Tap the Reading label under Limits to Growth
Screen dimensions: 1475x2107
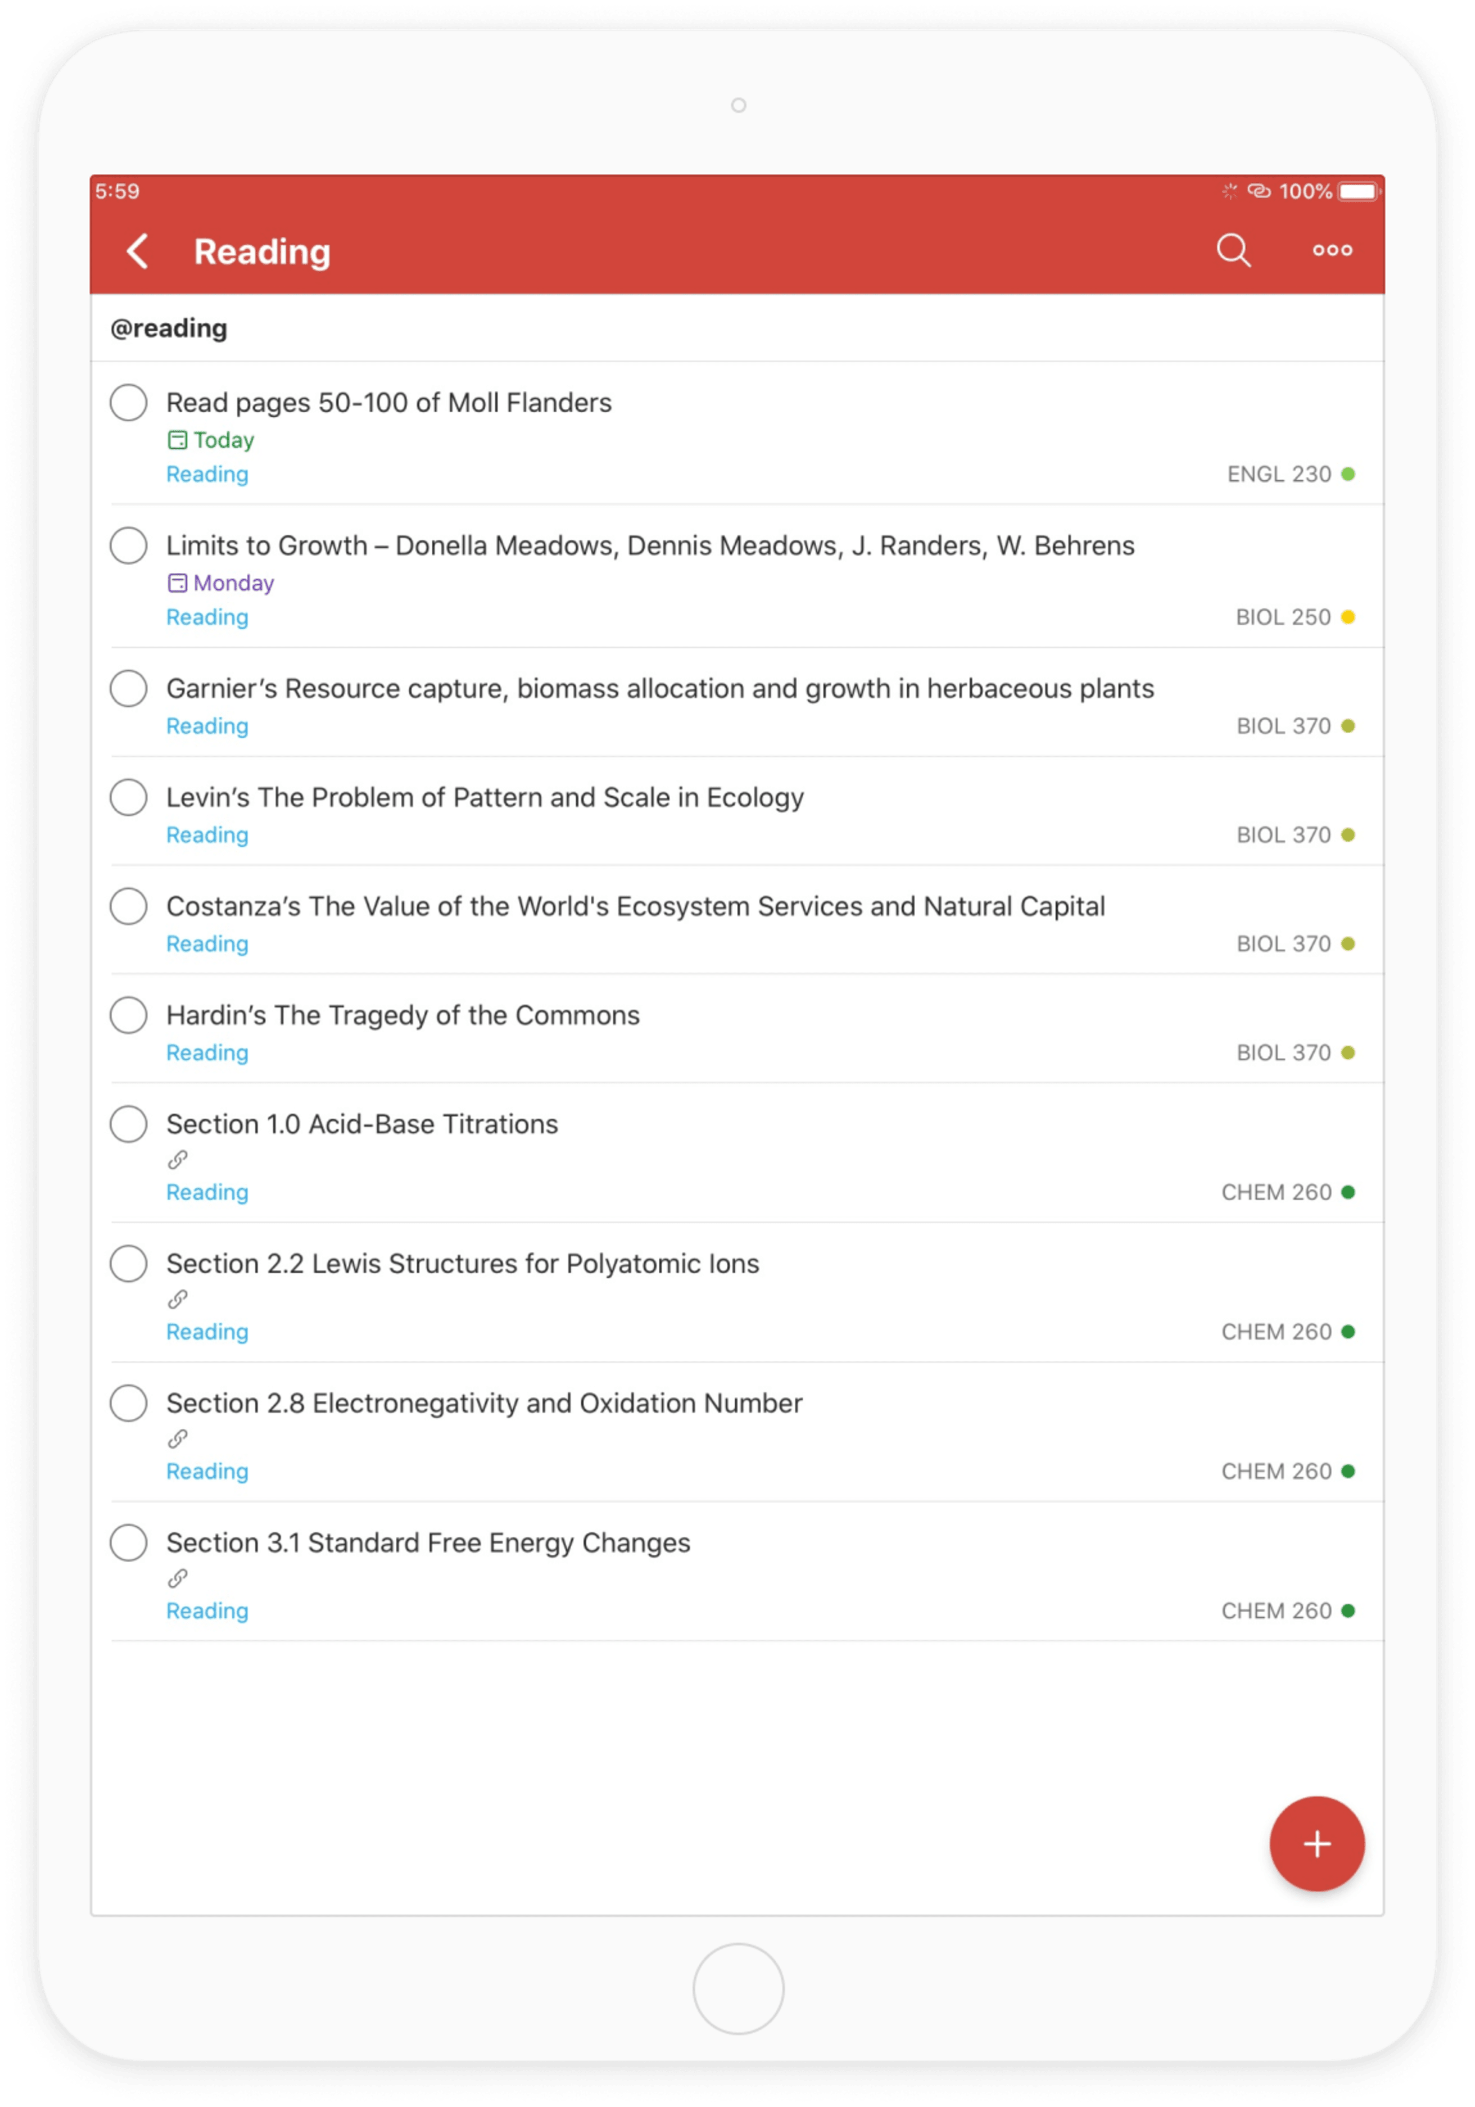[207, 617]
